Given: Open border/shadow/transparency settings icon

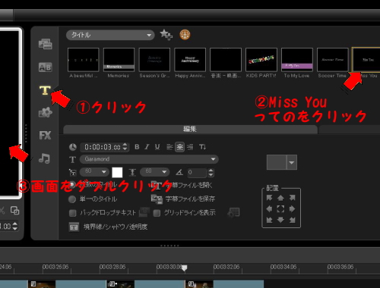Looking at the screenshot, I should (74, 227).
